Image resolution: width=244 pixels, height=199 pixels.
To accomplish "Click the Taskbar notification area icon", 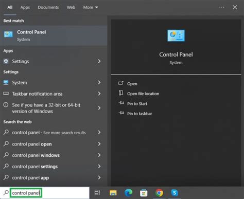I will pos(6,94).
